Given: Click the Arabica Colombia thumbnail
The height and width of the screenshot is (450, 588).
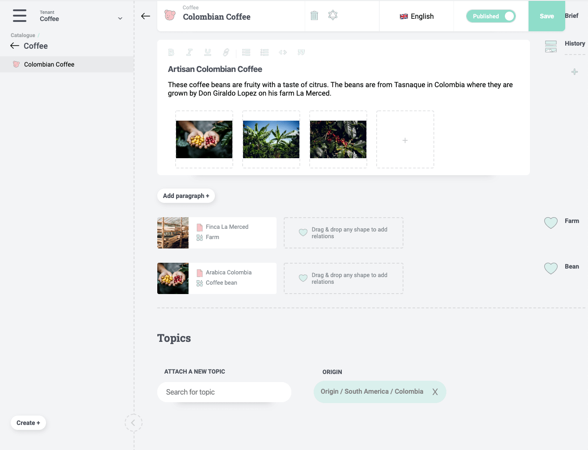Looking at the screenshot, I should [173, 278].
